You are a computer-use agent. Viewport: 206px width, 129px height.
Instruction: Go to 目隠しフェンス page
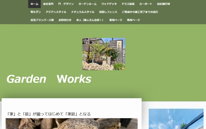108,12
